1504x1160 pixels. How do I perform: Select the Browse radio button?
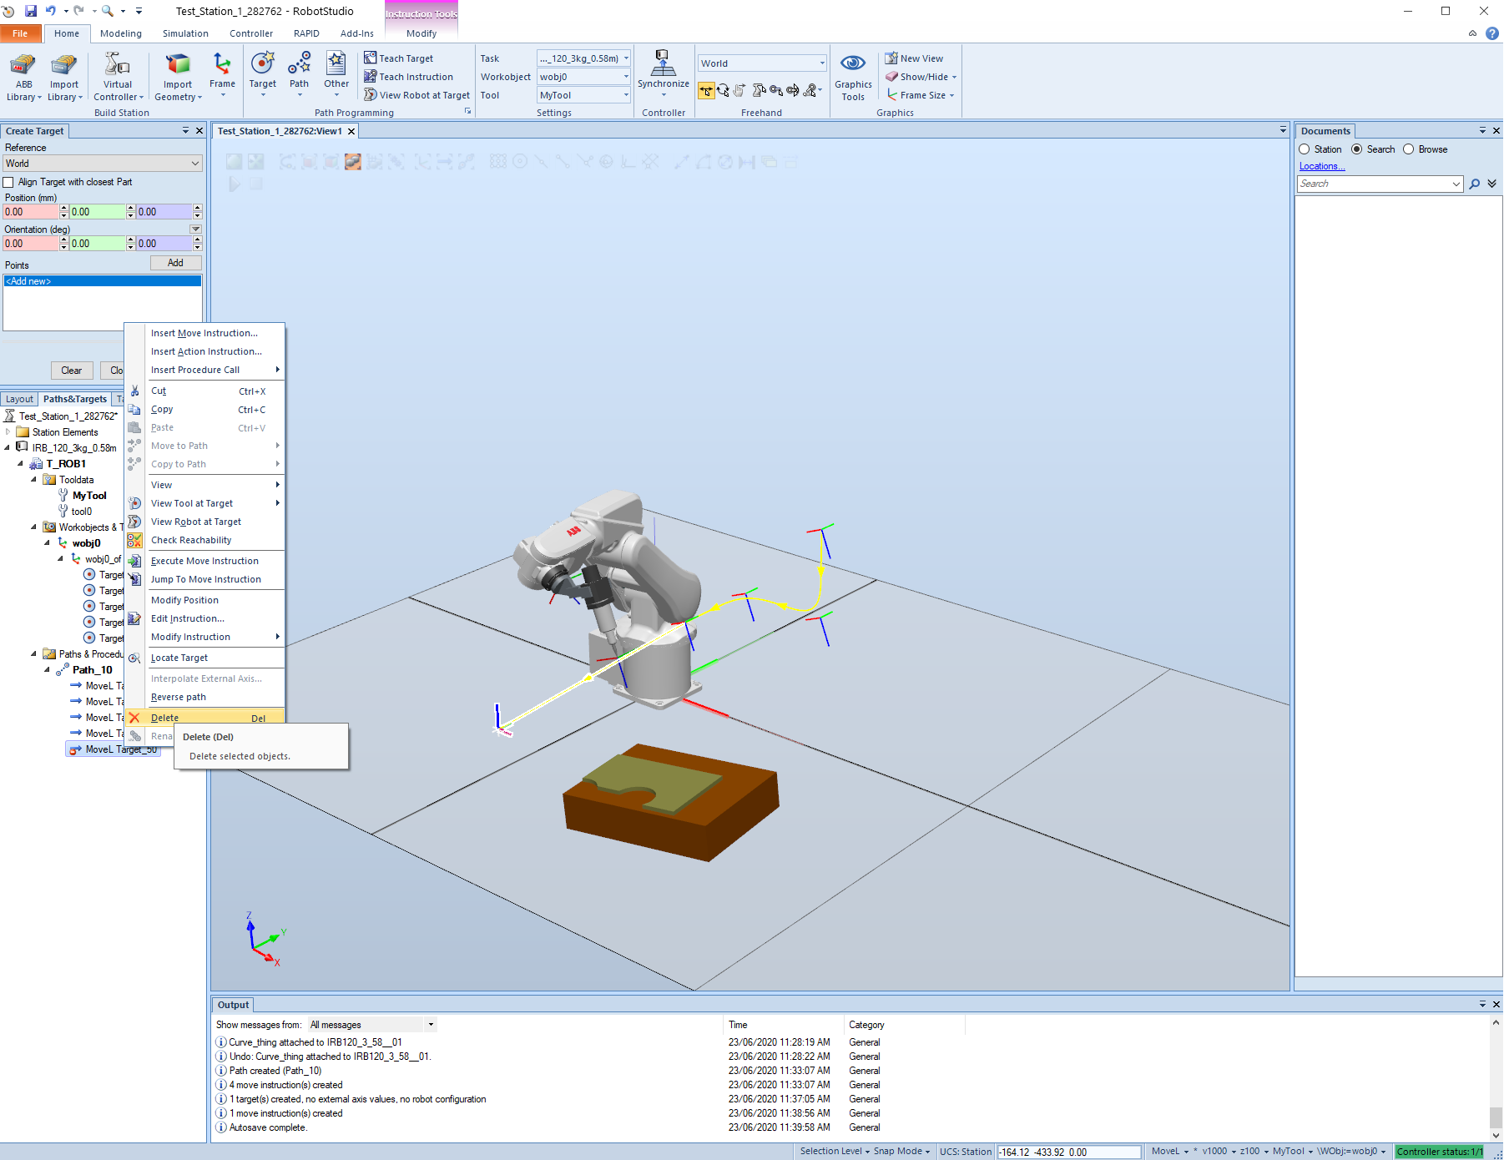point(1409,149)
